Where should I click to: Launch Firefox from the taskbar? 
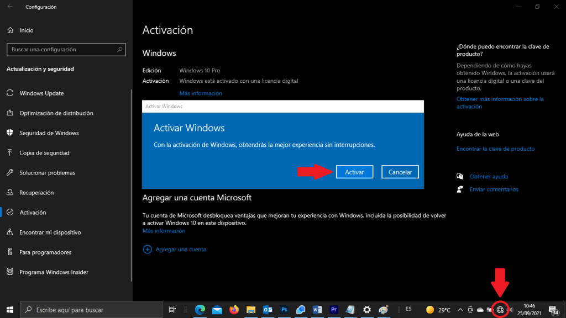tap(234, 310)
